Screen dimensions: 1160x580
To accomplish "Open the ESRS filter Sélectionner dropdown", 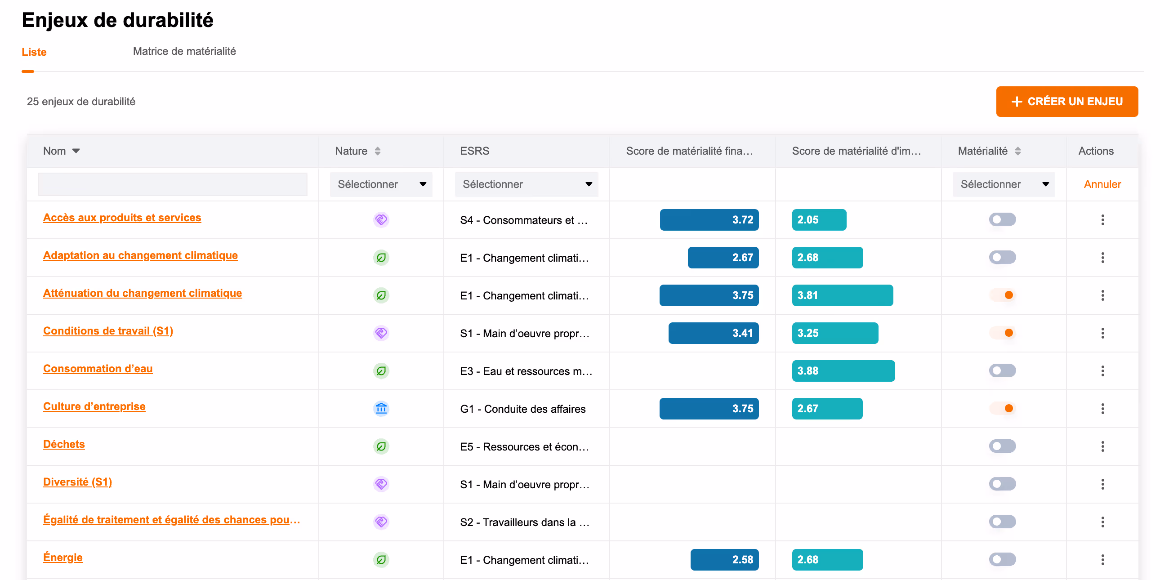I will (526, 184).
